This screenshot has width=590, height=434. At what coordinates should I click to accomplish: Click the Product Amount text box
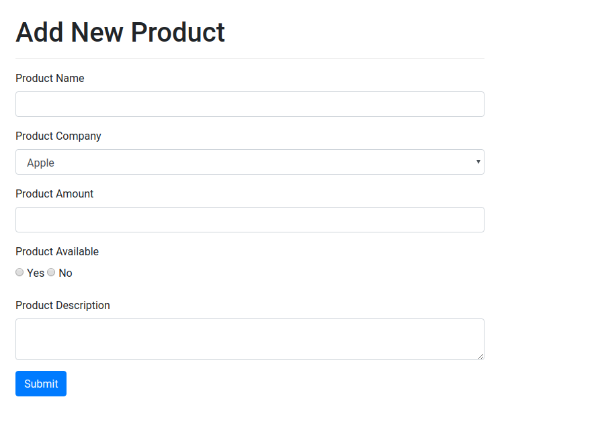(x=249, y=220)
